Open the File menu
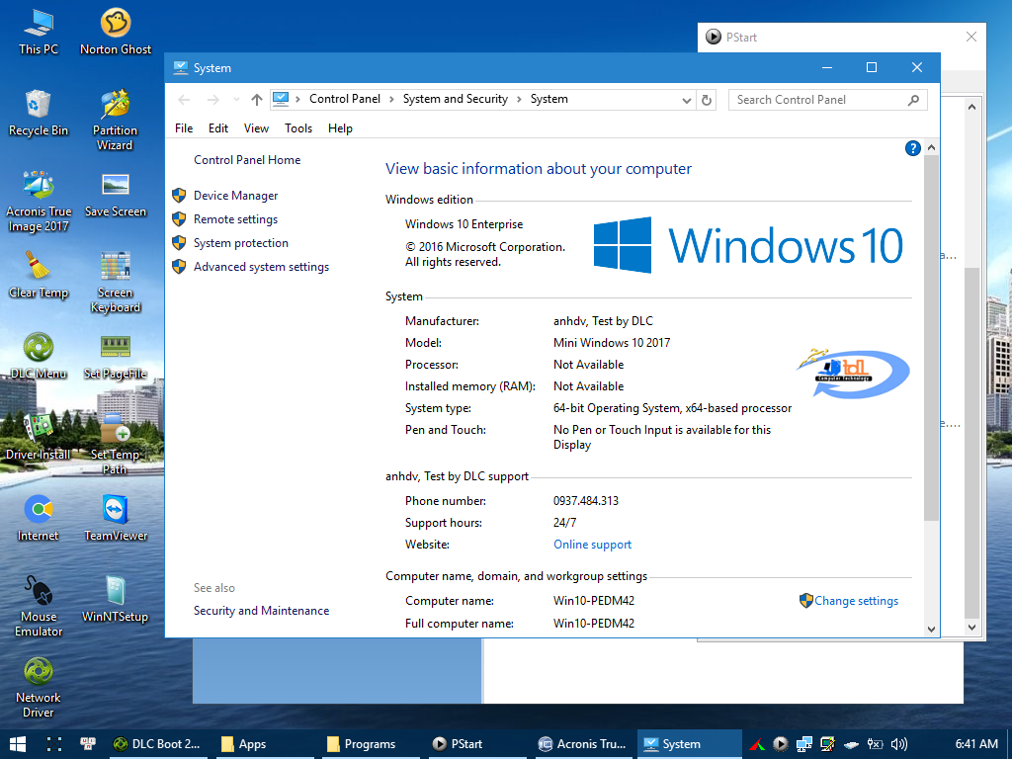The height and width of the screenshot is (759, 1012). (184, 128)
